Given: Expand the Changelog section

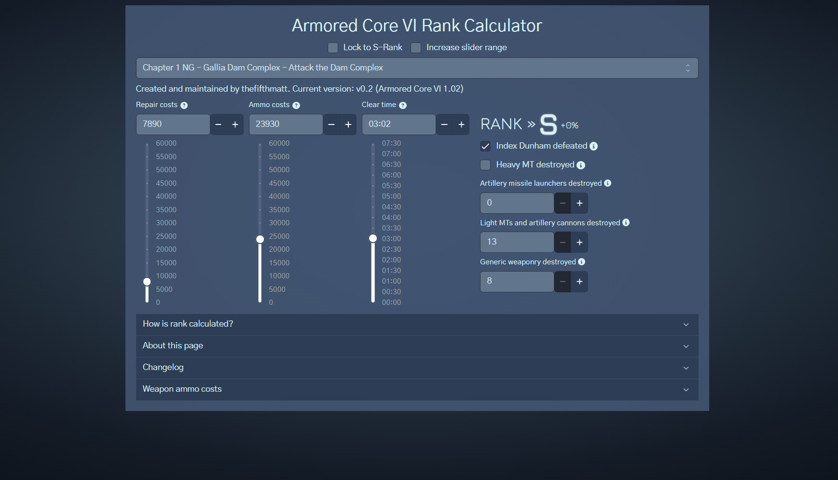Looking at the screenshot, I should pyautogui.click(x=417, y=368).
